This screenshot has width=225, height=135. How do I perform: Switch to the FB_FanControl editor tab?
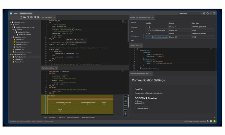coord(48,68)
